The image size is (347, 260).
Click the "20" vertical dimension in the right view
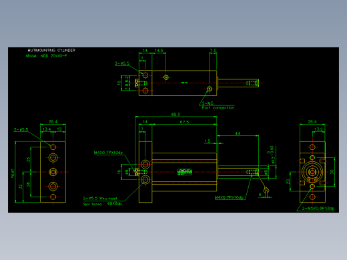288,181
